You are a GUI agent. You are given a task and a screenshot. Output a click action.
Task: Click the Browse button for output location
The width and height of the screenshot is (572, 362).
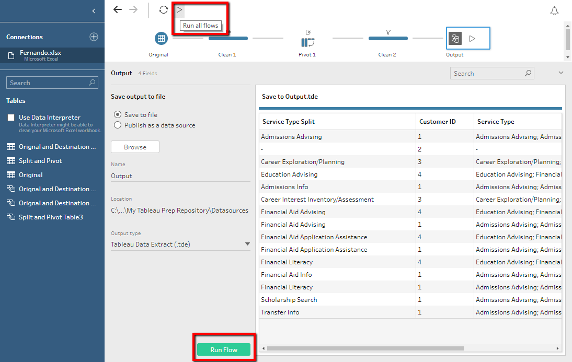(x=135, y=147)
